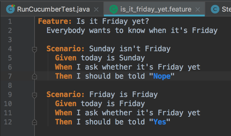
Task: Click the blue "Nope" string parameter
Action: tap(162, 76)
